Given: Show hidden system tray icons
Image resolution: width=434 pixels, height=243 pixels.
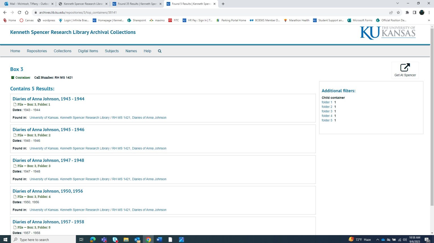Looking at the screenshot, I should coord(377,240).
